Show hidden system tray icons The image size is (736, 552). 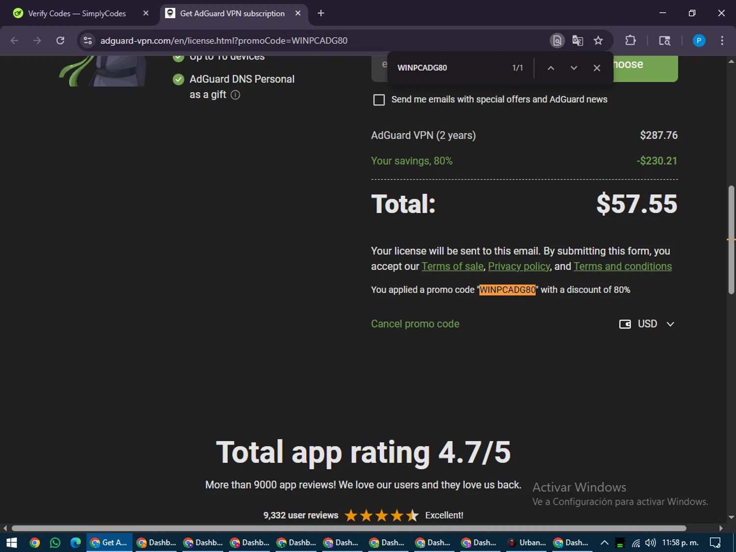(605, 543)
